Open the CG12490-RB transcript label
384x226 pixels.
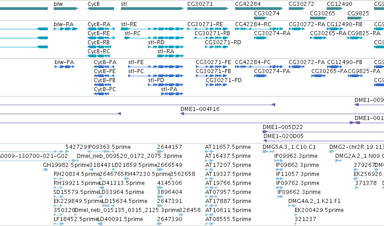(x=345, y=24)
